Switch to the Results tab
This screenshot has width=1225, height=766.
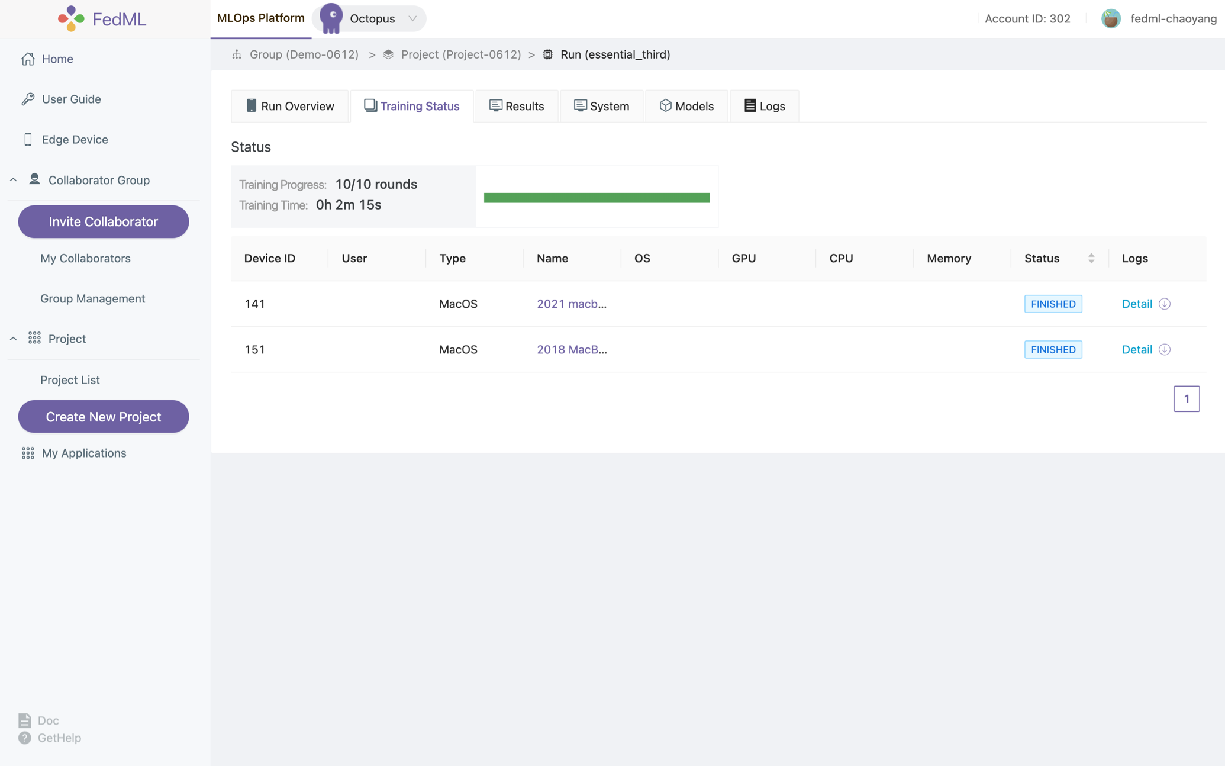tap(516, 106)
